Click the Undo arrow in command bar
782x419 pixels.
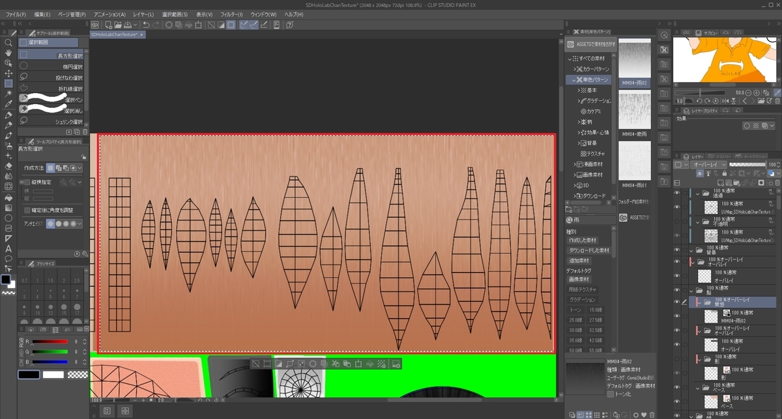[146, 25]
